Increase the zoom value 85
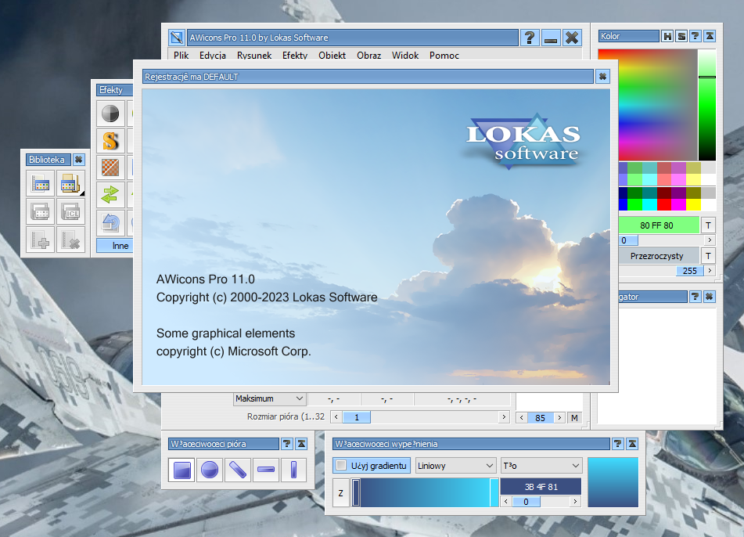This screenshot has height=537, width=744. point(559,418)
